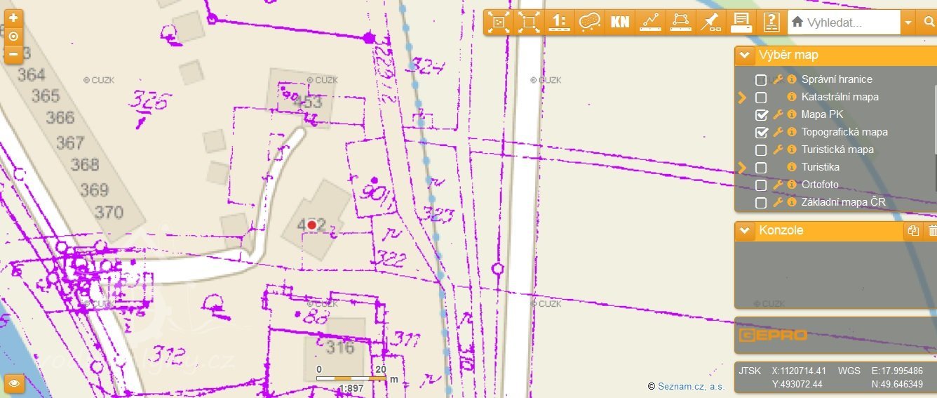Collapse the Výběr map panel
This screenshot has height=398, width=937.
(x=745, y=55)
